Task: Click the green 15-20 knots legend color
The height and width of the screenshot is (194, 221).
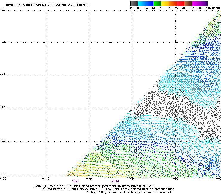Action: click(157, 4)
